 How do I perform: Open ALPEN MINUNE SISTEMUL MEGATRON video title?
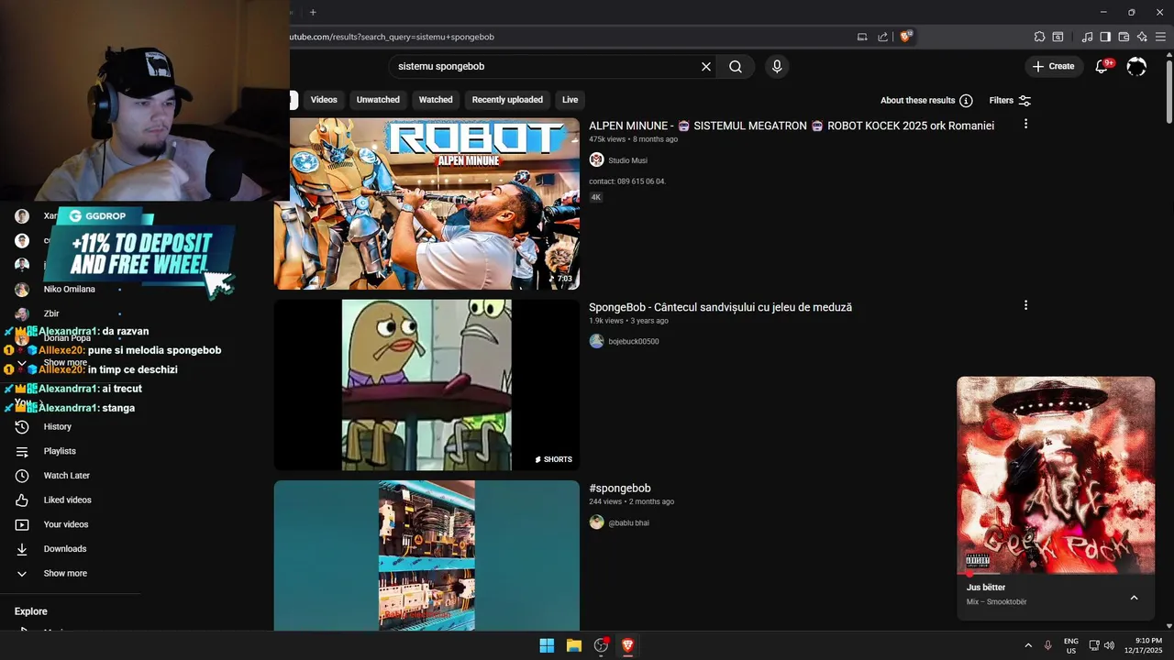792,126
